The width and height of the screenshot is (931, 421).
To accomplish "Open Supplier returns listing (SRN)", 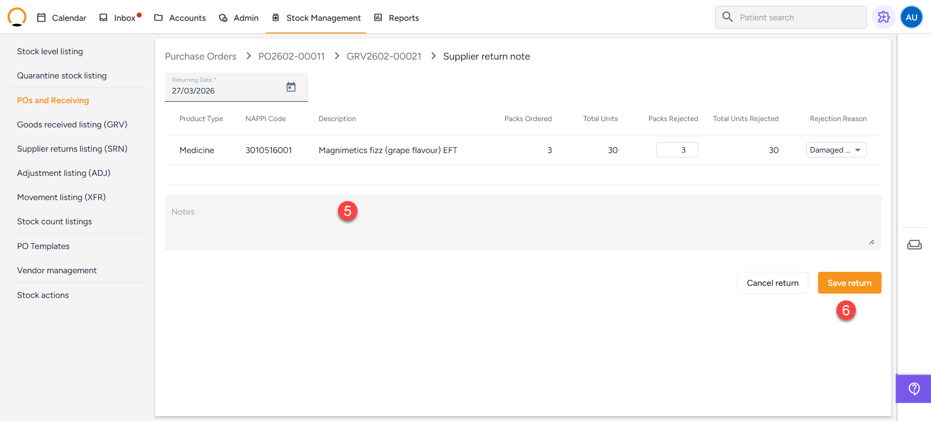I will coord(72,149).
